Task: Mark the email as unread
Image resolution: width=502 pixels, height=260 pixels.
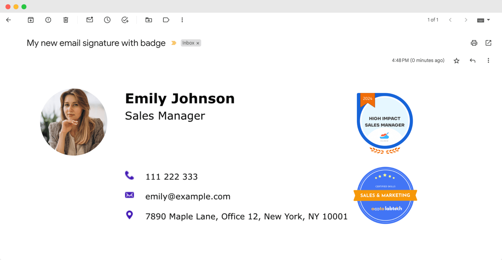Action: 90,20
